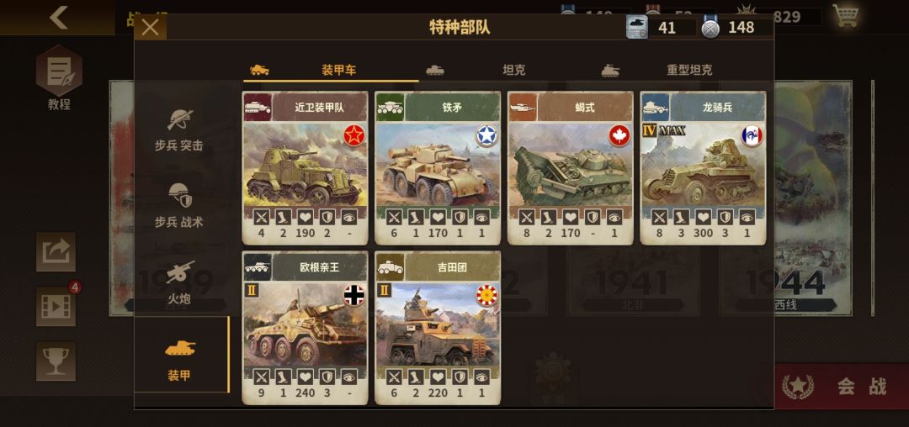
Task: Select 步兵 战术 category in sidebar
Action: 178,205
